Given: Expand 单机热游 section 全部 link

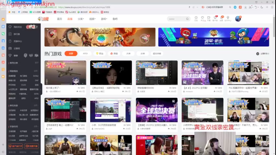Looking at the screenshot, I should (36, 105).
